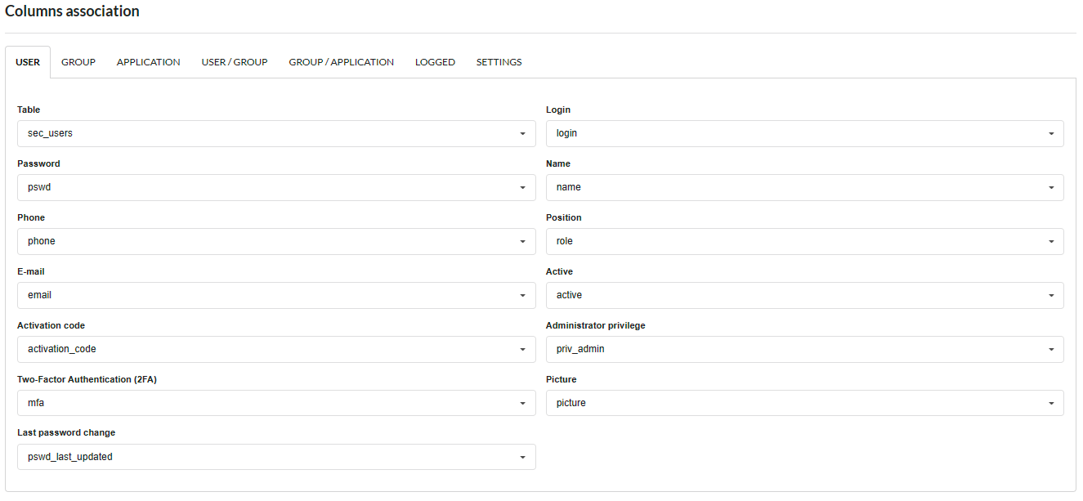Screen dimensions: 1083x501
Task: Open the USER / GROUP tab
Action: [235, 61]
